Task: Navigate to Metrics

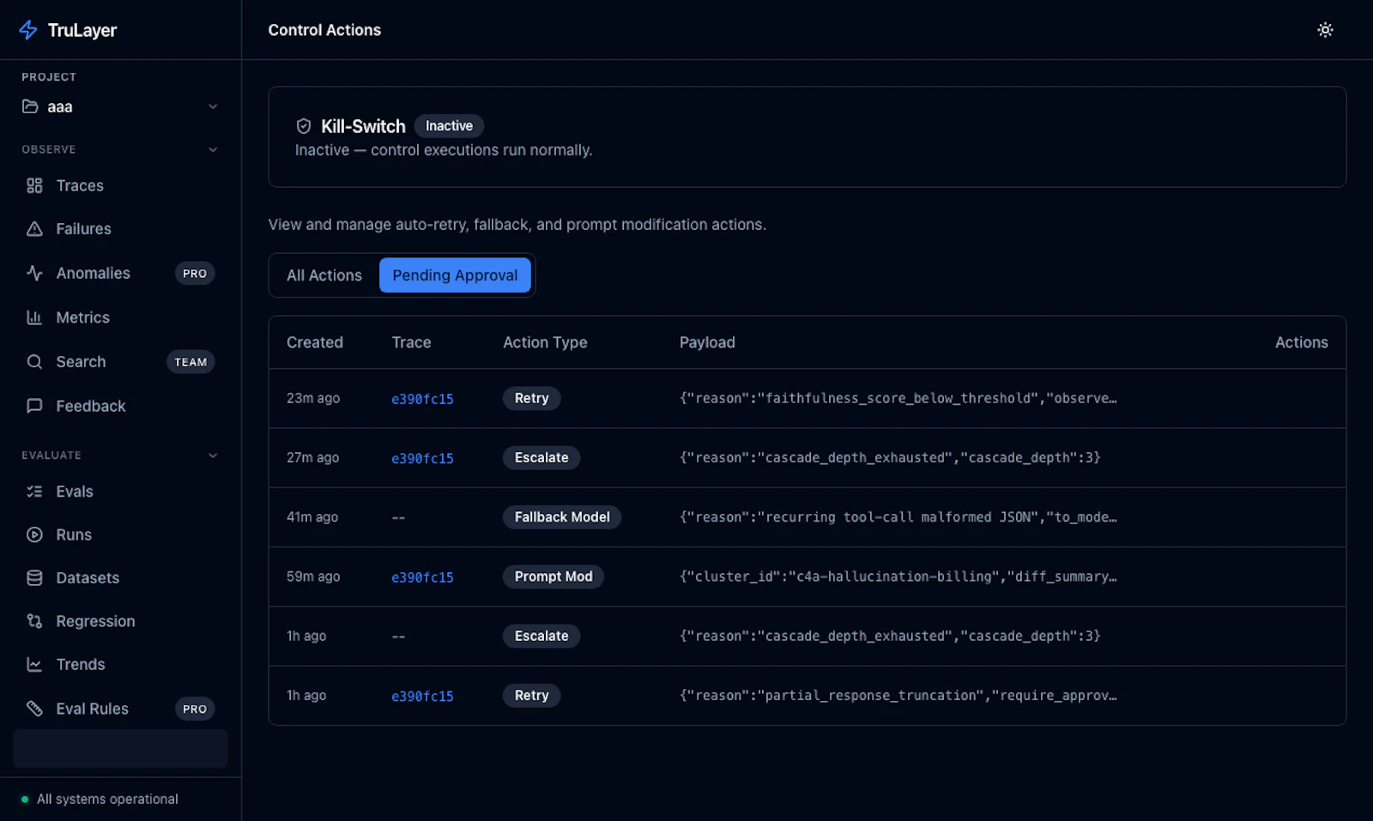Action: [120, 317]
